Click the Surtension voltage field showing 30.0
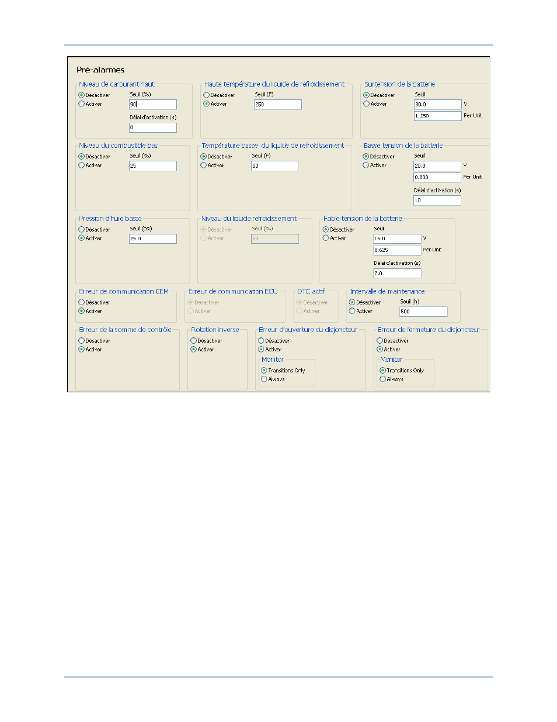The width and height of the screenshot is (557, 722). [x=437, y=105]
